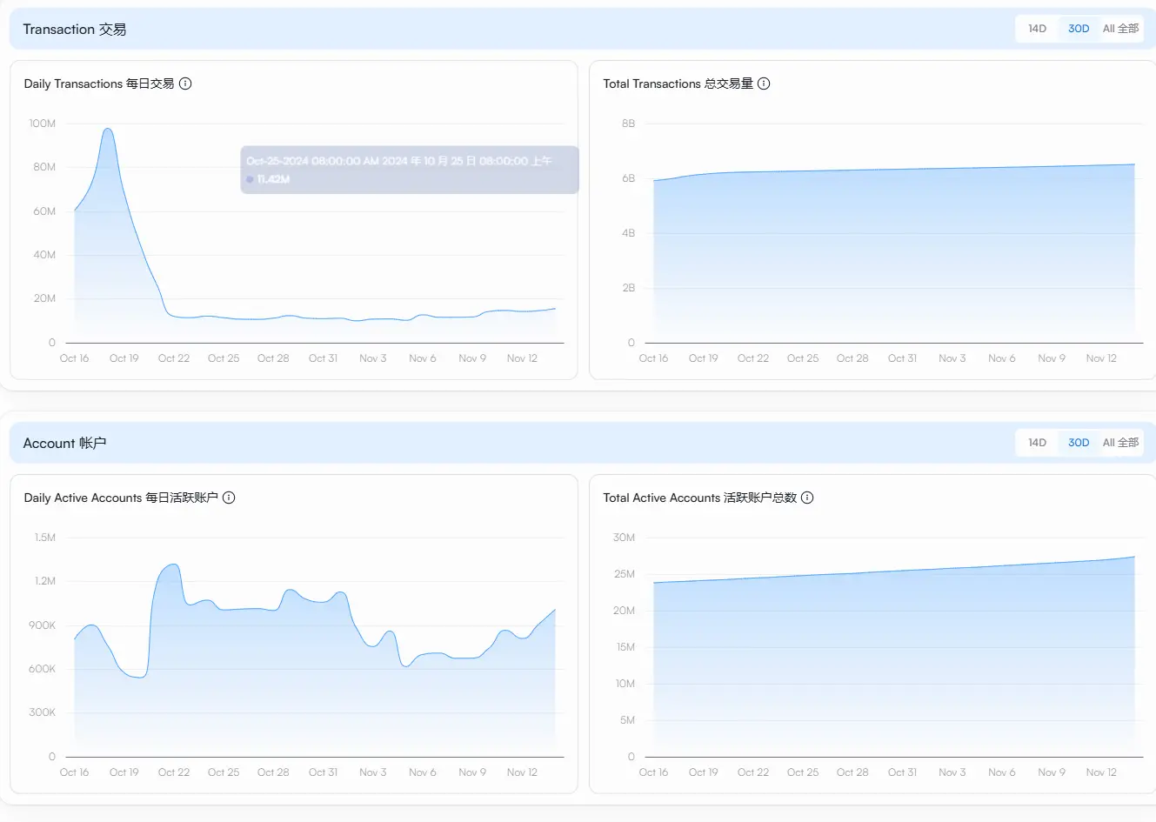Click info icon beside Total Transactions title
Viewport: 1156px width, 822px height.
click(x=764, y=84)
